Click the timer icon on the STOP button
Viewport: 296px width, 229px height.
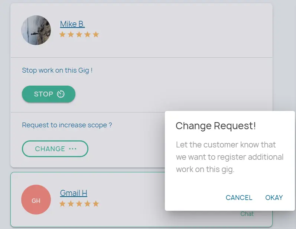coord(61,94)
